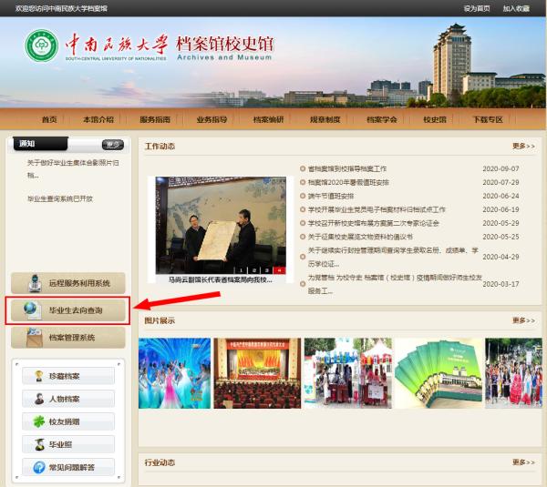Click 更多 button in 通知 panel

pos(112,144)
